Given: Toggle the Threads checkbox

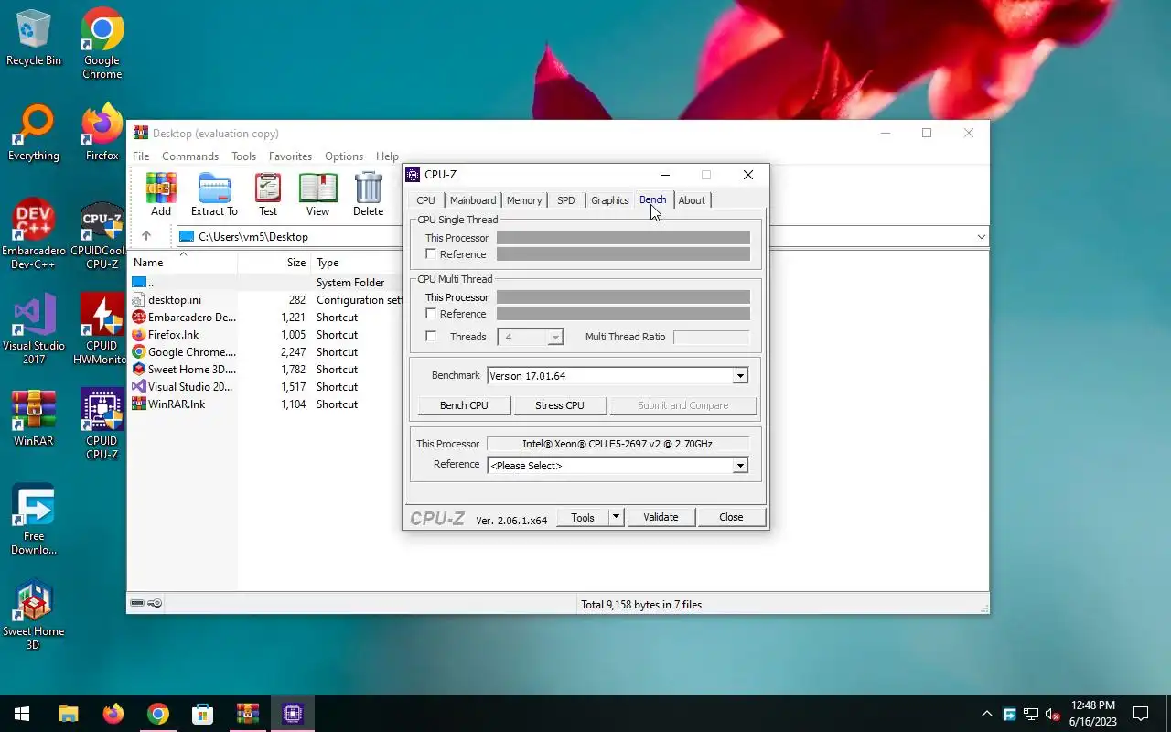Looking at the screenshot, I should pyautogui.click(x=431, y=337).
